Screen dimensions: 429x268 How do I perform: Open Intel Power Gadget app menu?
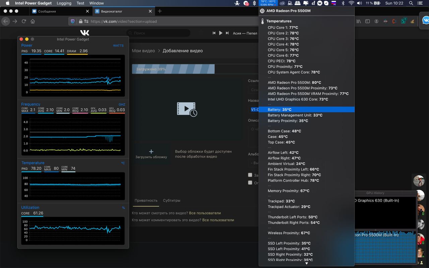tap(33, 3)
